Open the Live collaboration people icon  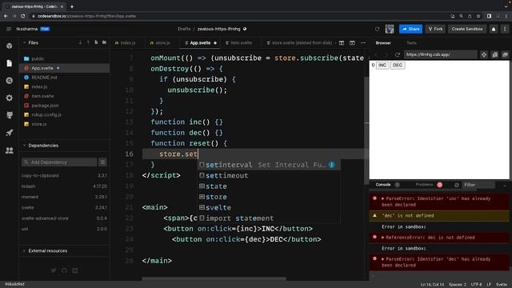(x=9, y=150)
